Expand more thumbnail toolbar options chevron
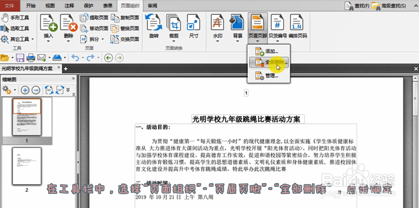419x208 pixels. pyautogui.click(x=68, y=90)
